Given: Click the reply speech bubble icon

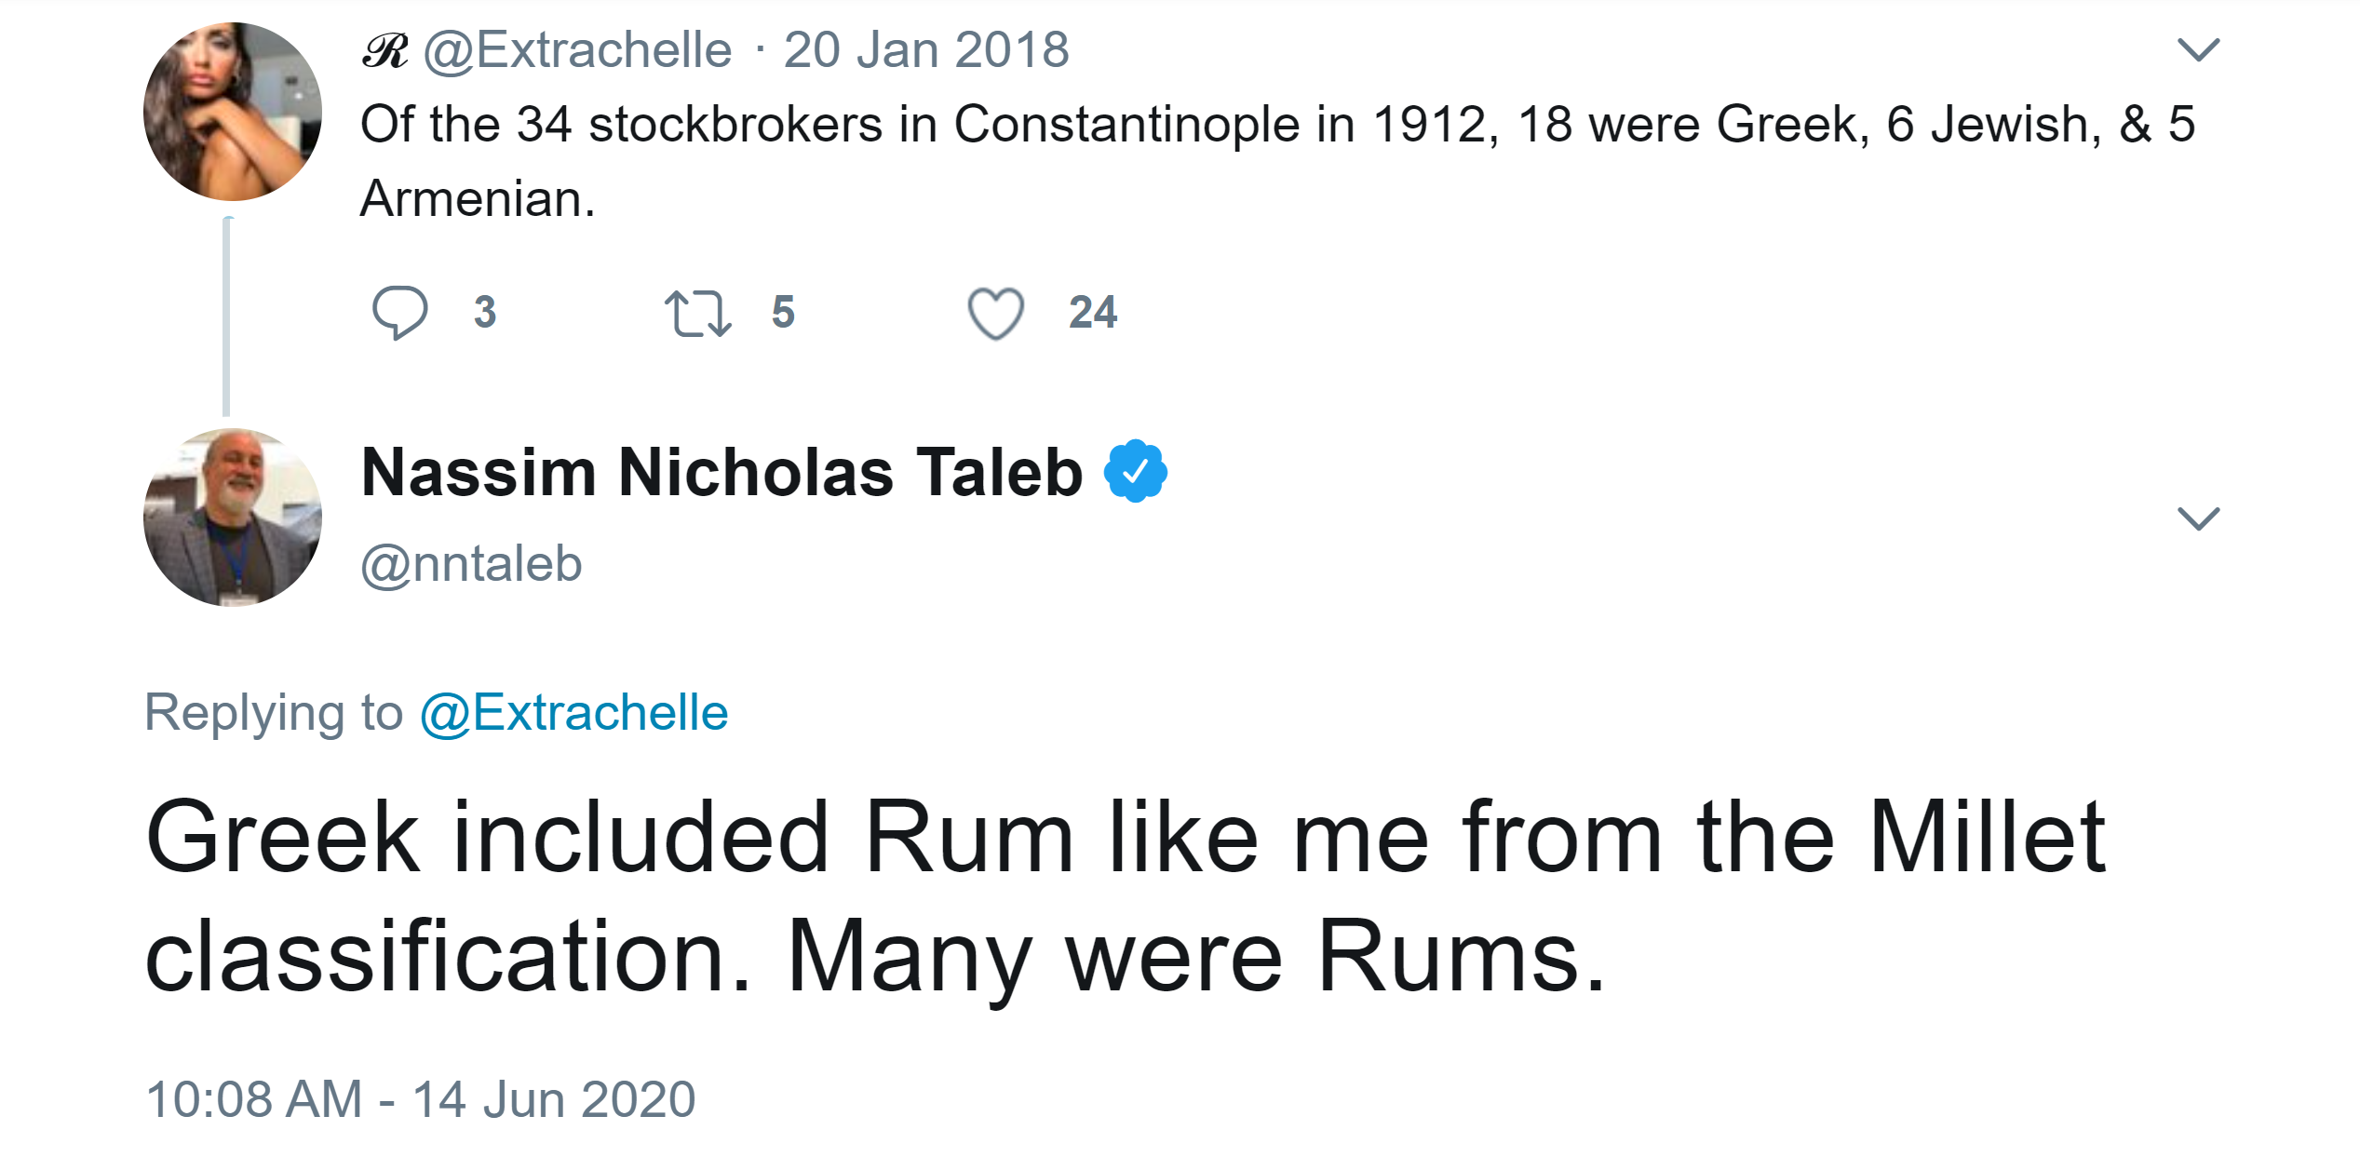Looking at the screenshot, I should (399, 312).
